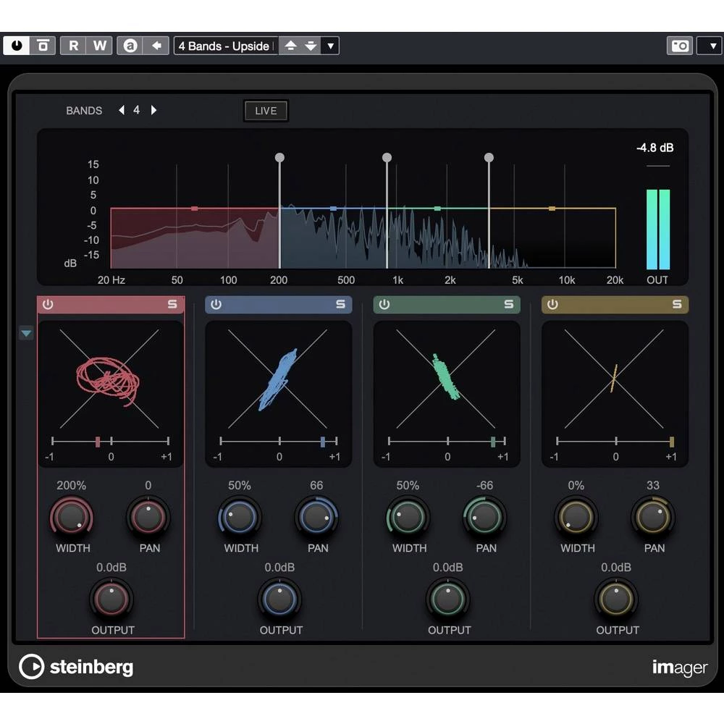The width and height of the screenshot is (724, 724).
Task: Click the Steinberg logo at bottom left
Action: 76,667
